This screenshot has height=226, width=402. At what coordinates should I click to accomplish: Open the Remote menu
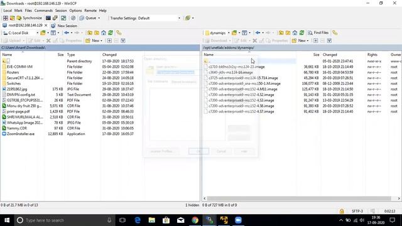(90, 11)
